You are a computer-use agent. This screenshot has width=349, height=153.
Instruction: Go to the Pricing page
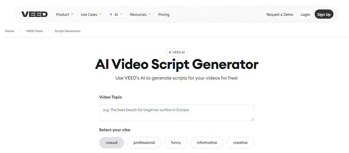coord(164,14)
